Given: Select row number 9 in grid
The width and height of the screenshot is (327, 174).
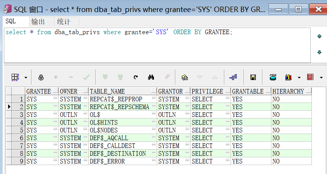Looking at the screenshot, I should (18, 161).
